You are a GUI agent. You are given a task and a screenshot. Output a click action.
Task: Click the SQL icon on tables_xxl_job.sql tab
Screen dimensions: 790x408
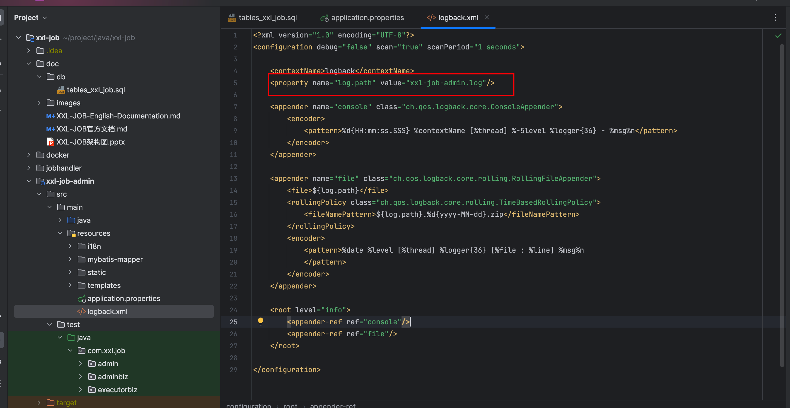(x=232, y=18)
